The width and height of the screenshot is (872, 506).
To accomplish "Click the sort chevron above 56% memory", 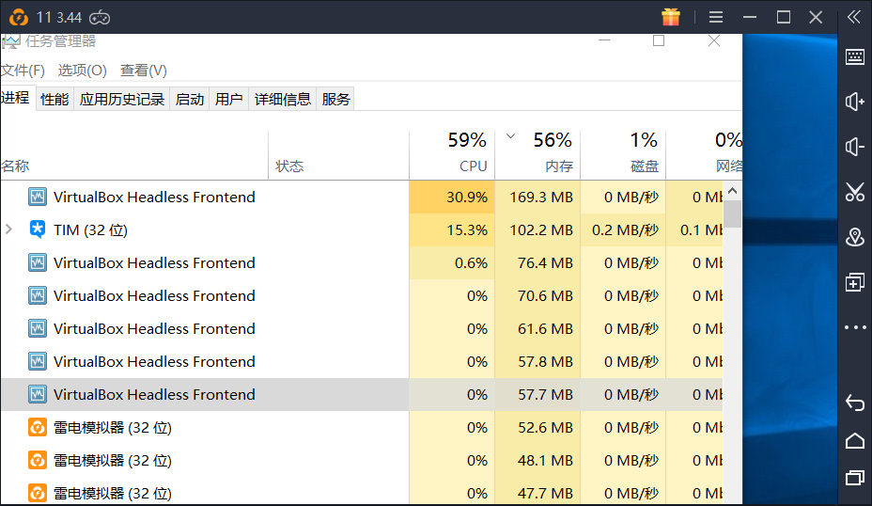I will [511, 136].
